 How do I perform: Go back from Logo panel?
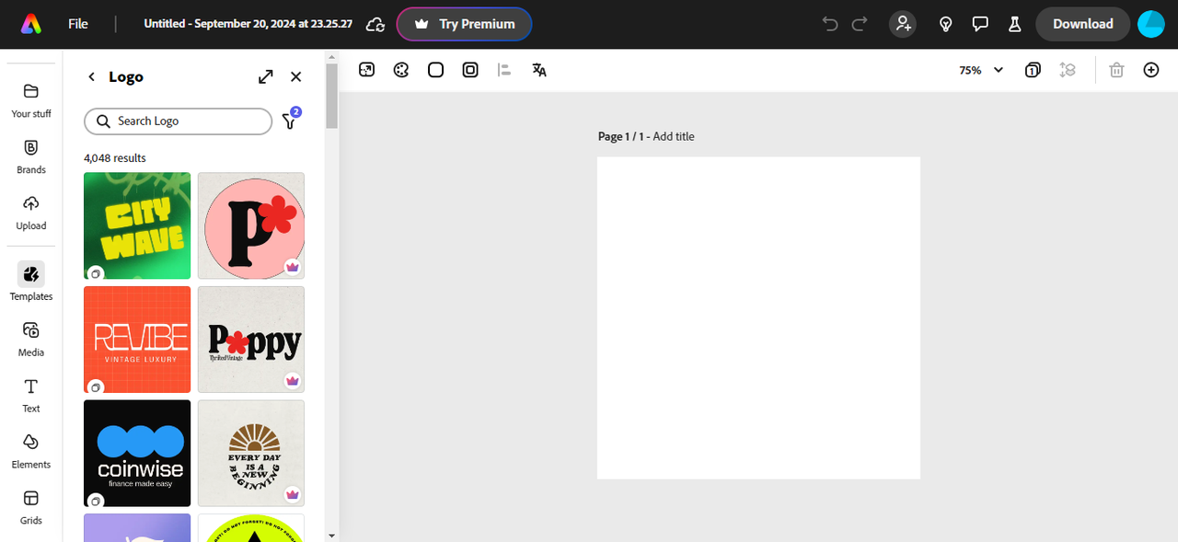[x=91, y=77]
